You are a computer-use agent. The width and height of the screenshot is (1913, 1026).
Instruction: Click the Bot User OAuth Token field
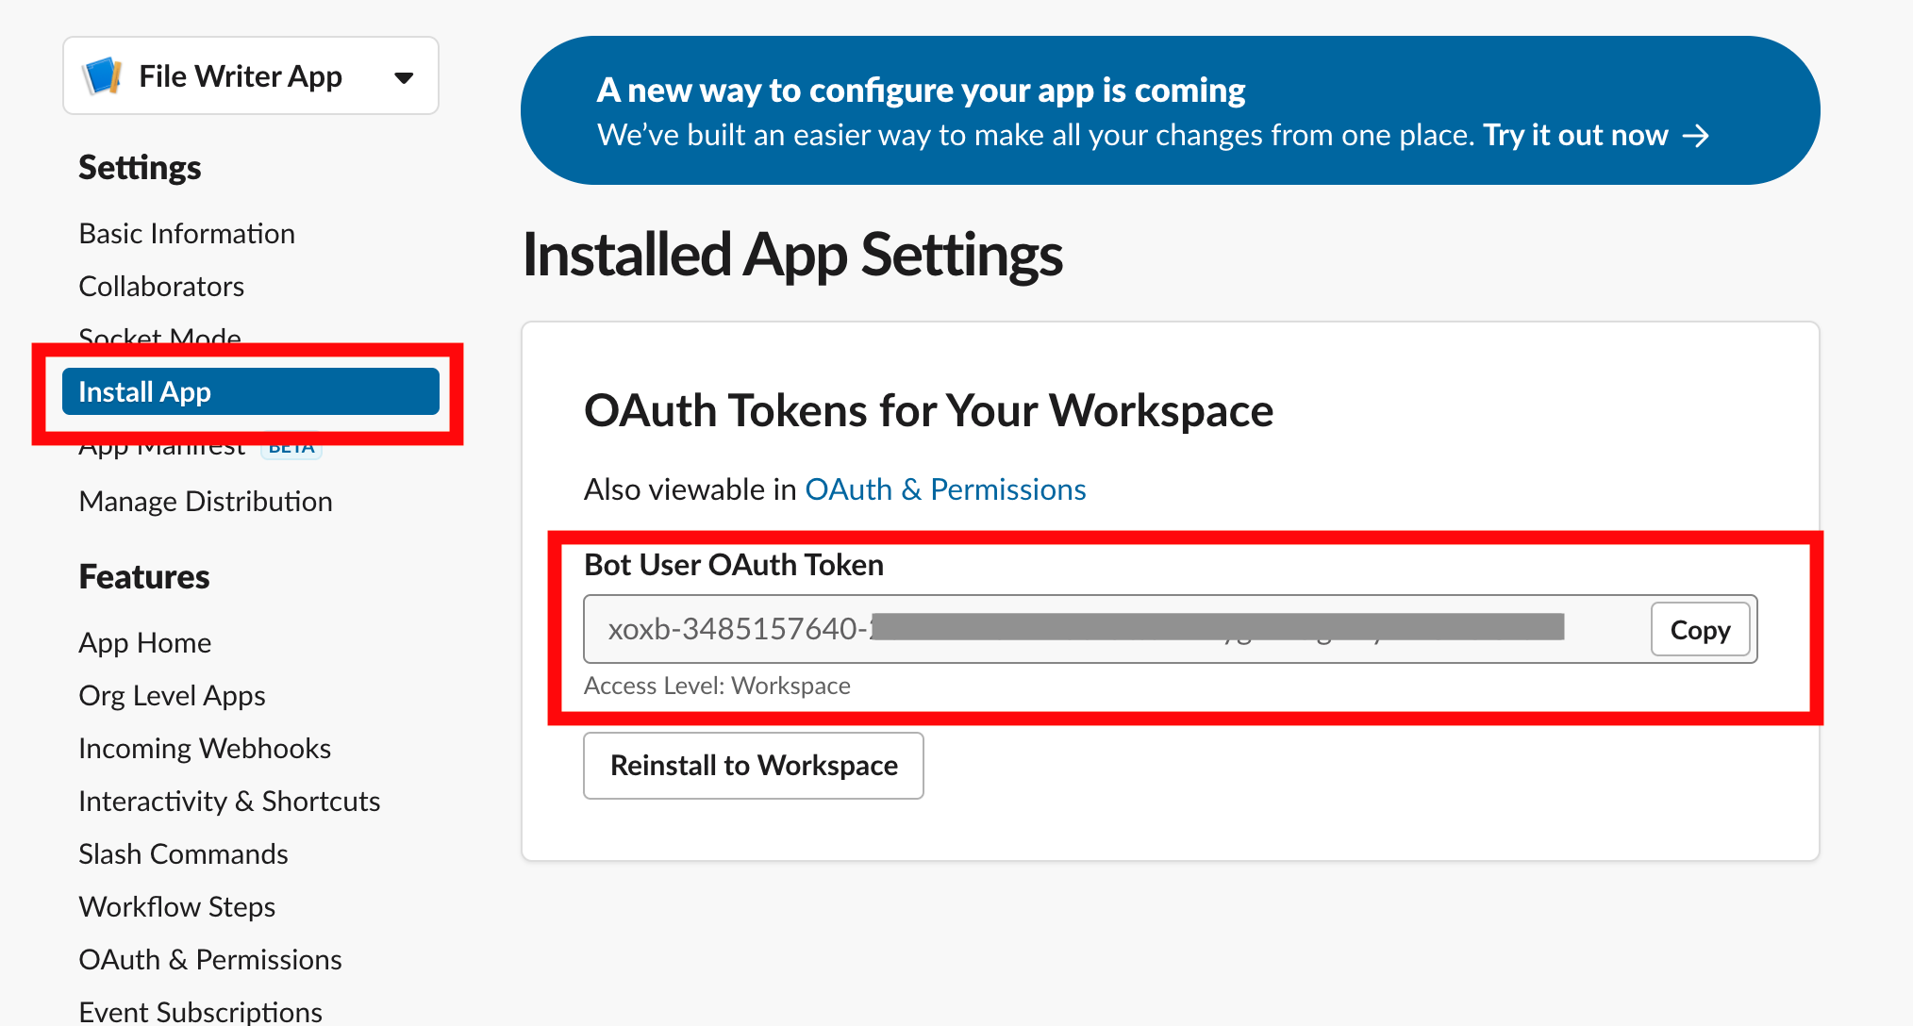1113,629
